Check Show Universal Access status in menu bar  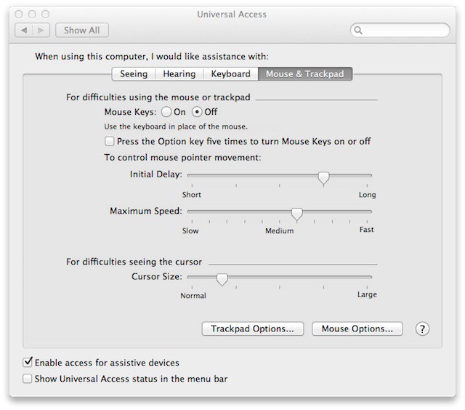(x=28, y=379)
